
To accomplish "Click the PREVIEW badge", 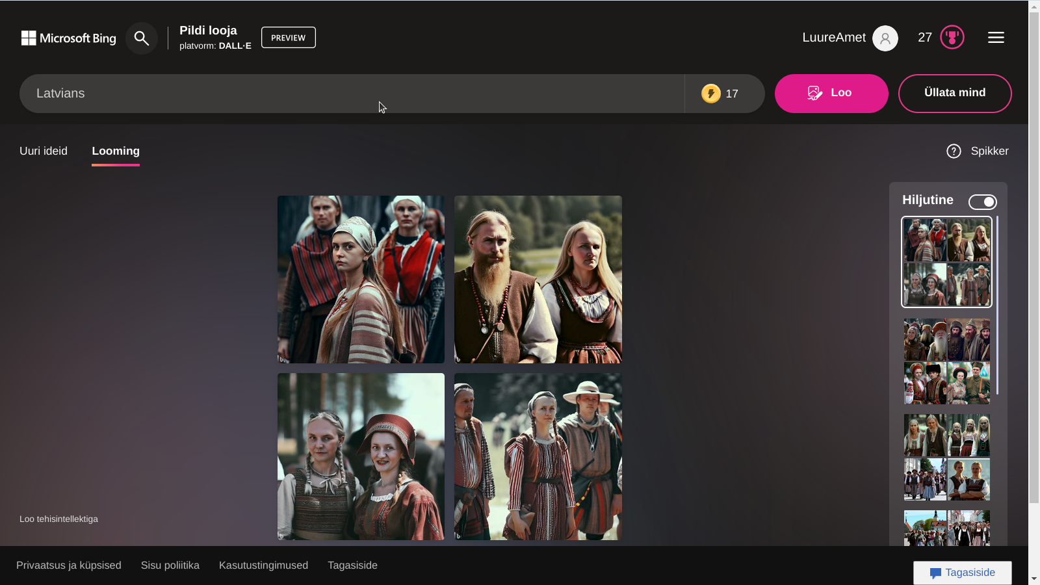I will coord(288,38).
